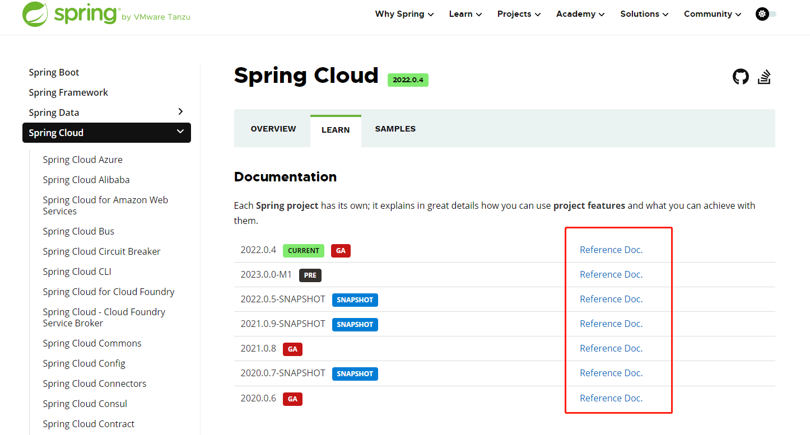This screenshot has width=810, height=435.
Task: Navigate to Spring Boot in the sidebar
Action: [54, 72]
